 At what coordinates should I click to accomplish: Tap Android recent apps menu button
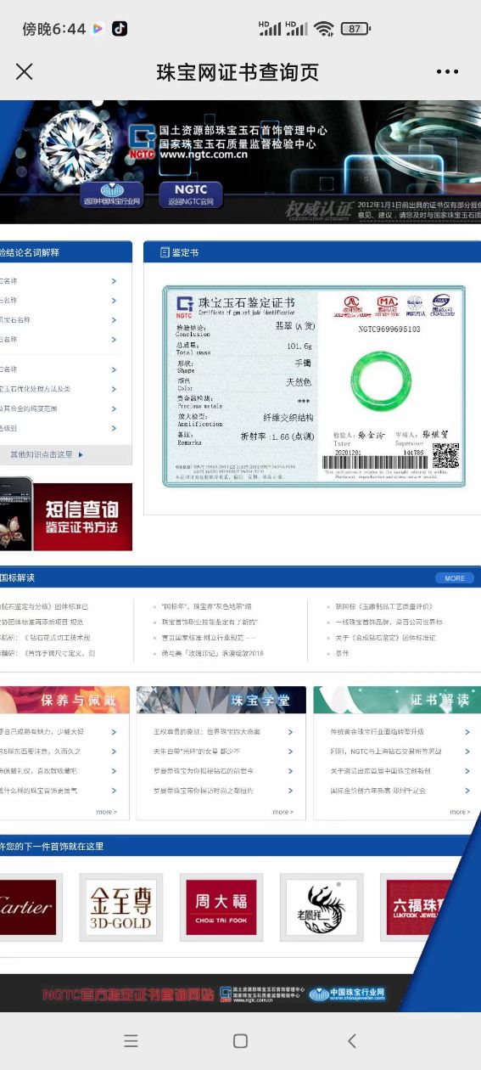tap(131, 1040)
